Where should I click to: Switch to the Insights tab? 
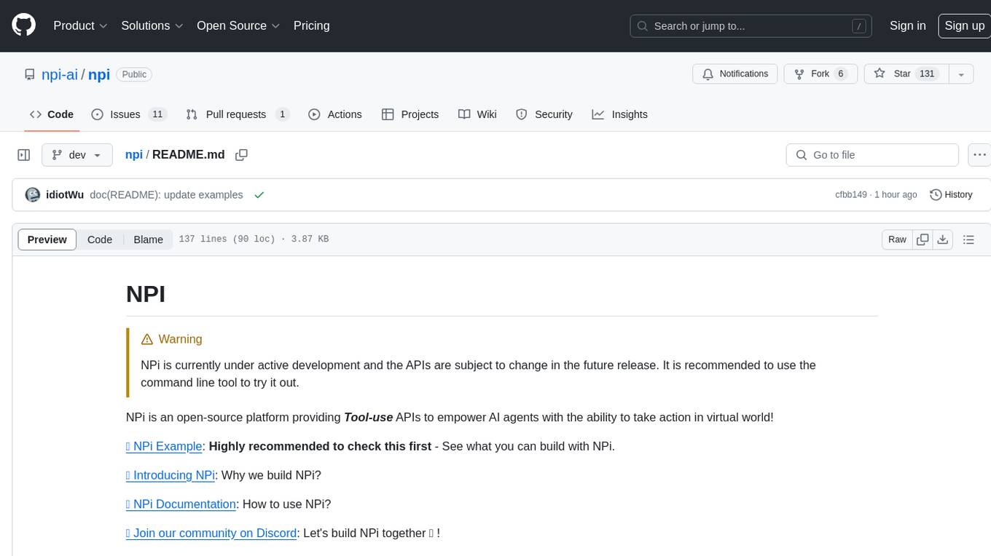click(619, 114)
